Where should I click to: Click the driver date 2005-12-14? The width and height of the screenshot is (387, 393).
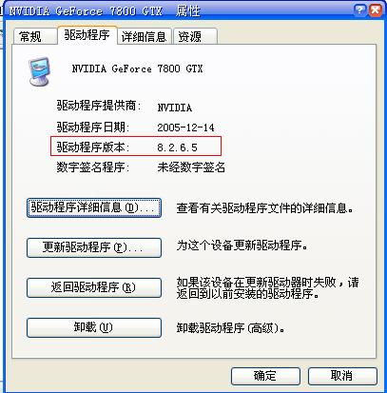coord(186,128)
